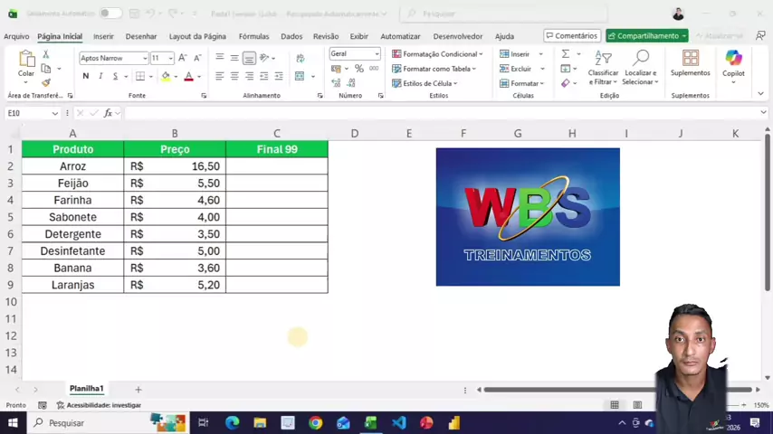The height and width of the screenshot is (434, 773).
Task: Decrease font size with the smaller A icon
Action: (x=197, y=58)
